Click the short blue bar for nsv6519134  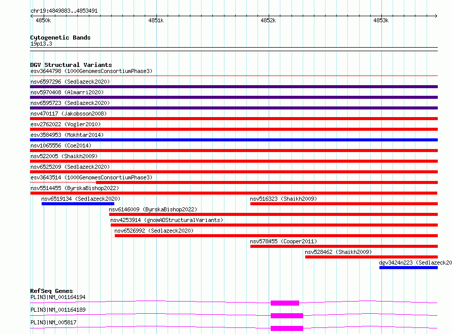coord(78,204)
